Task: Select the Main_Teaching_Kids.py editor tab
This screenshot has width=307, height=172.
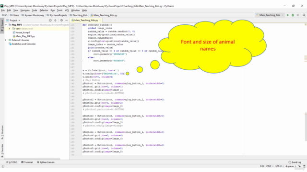Action: point(85,20)
